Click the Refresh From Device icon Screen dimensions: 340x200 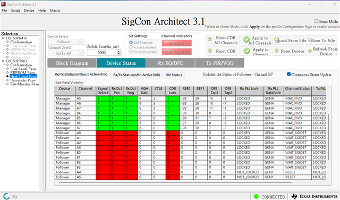pyautogui.click(x=310, y=51)
